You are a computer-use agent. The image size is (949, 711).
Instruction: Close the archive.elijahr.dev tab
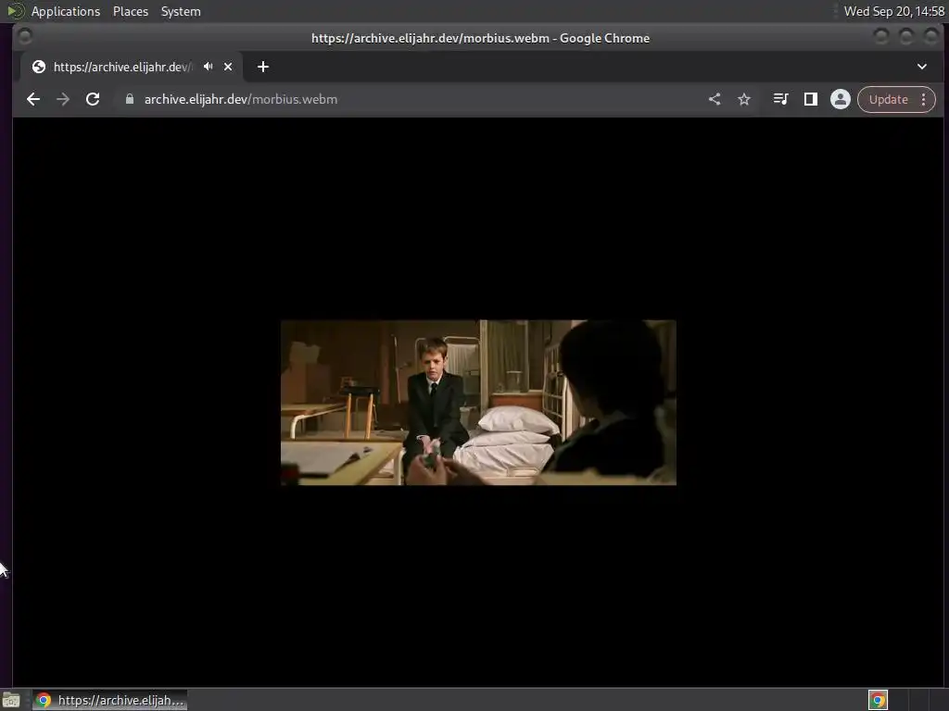pos(228,67)
